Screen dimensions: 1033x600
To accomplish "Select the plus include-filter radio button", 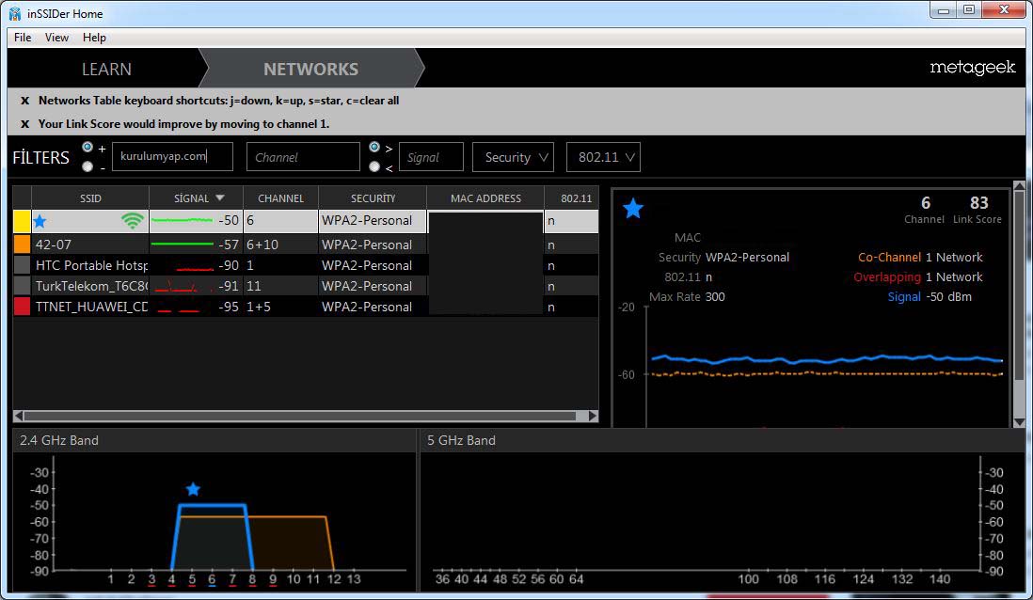I will click(87, 147).
